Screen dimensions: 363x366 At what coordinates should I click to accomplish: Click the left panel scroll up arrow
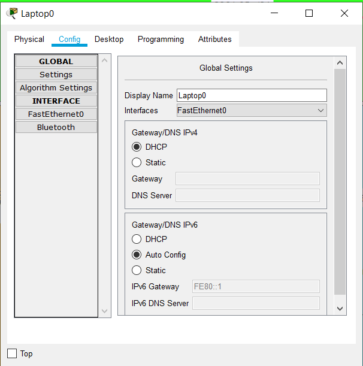coord(105,61)
